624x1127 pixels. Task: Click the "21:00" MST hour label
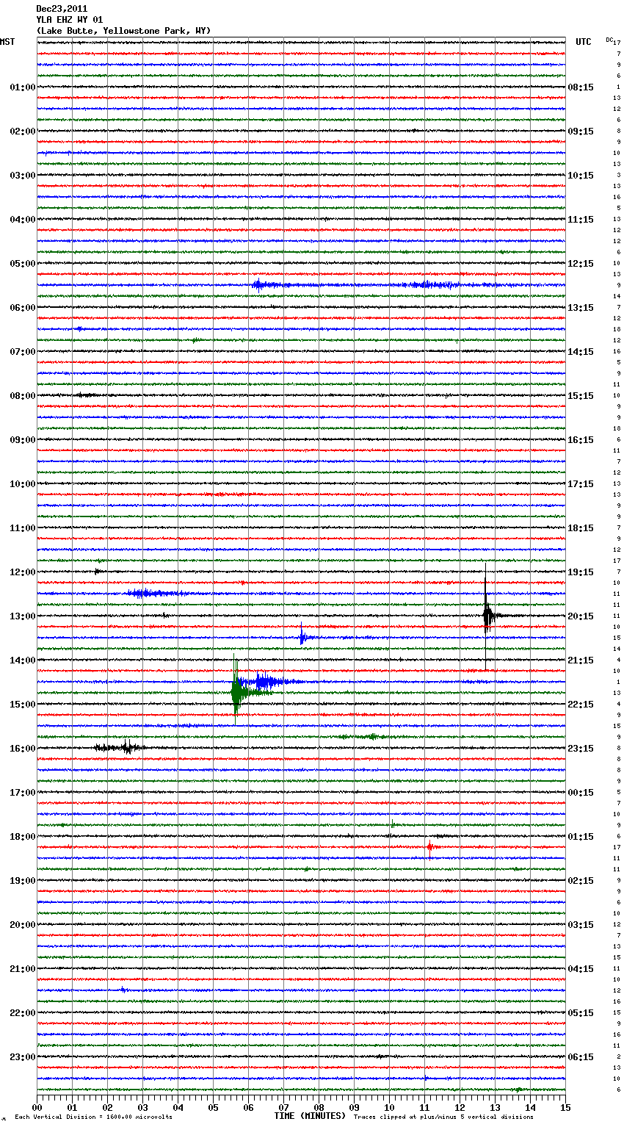(23, 969)
